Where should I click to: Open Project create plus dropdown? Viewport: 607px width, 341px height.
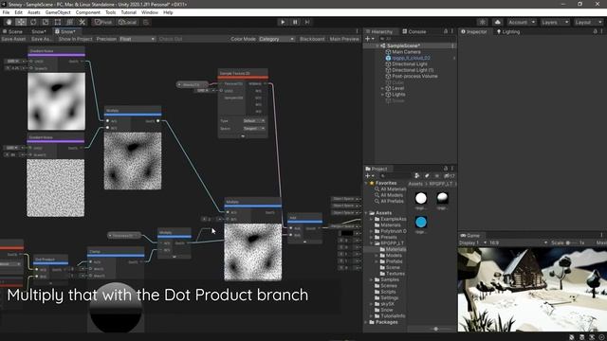[370, 176]
